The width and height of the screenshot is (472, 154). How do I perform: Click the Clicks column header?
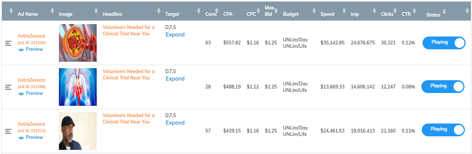click(387, 14)
